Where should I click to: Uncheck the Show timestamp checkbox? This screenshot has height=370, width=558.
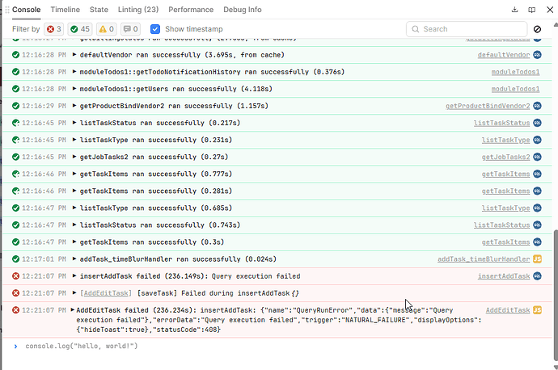(x=155, y=29)
